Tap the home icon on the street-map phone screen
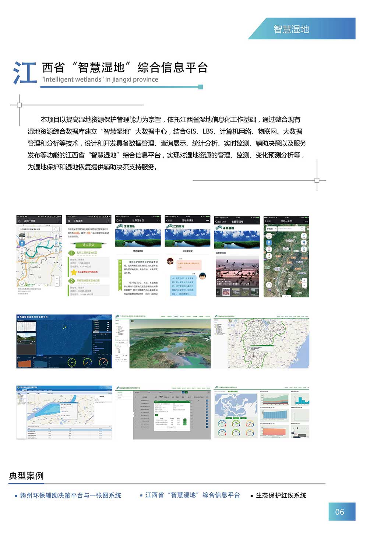377x533 pixels. coord(56,250)
